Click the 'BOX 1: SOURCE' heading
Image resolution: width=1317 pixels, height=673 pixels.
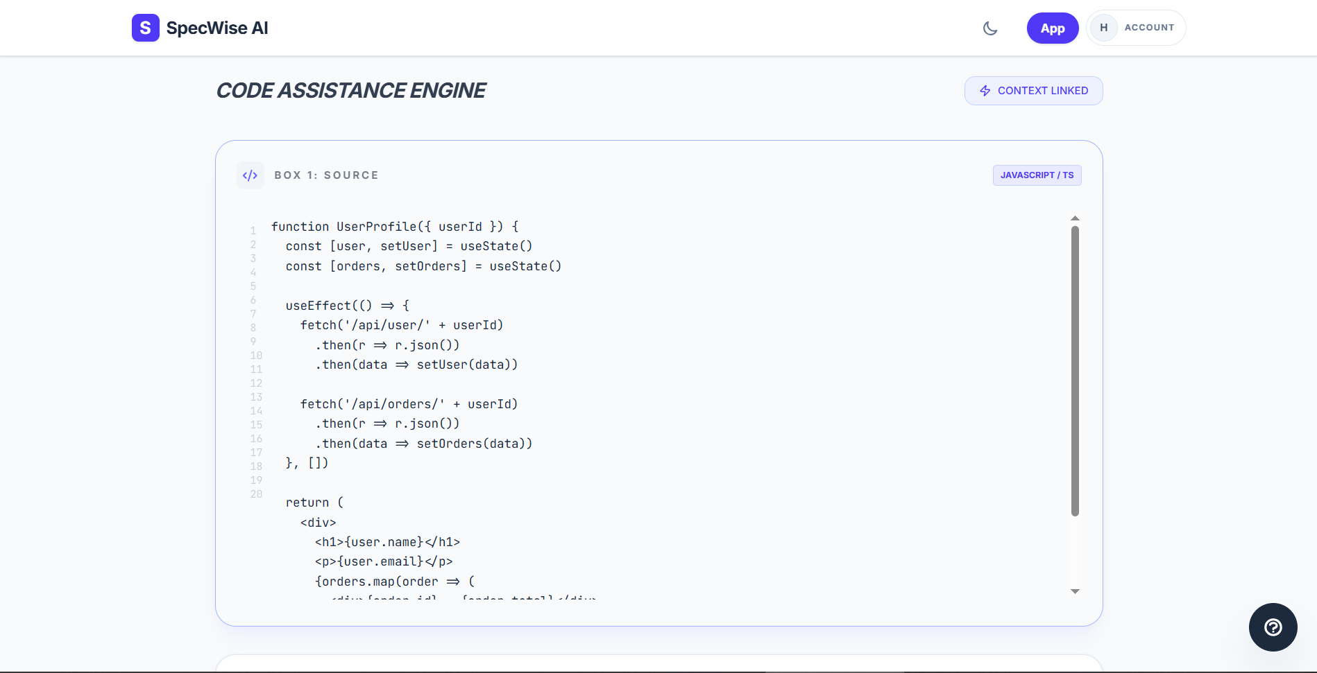327,175
